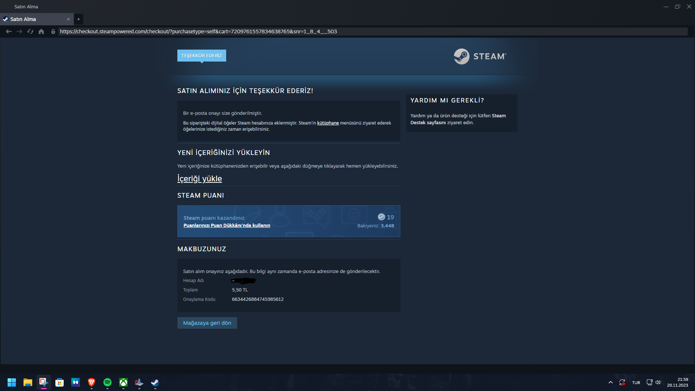This screenshot has height=391, width=695.
Task: Click the Steam logo in header
Action: tap(480, 56)
